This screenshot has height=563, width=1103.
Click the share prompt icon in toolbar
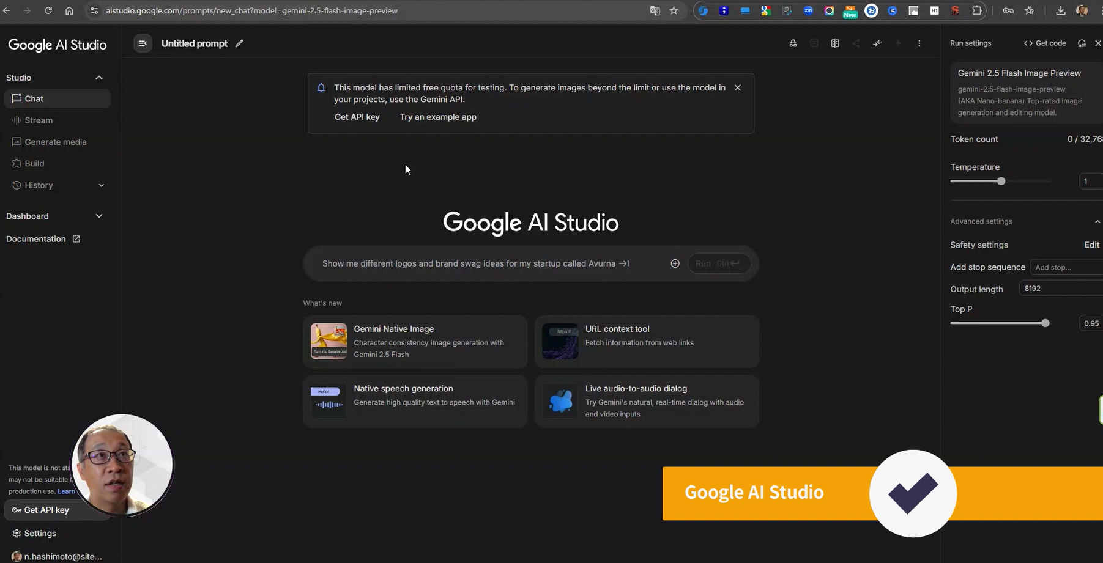(856, 43)
